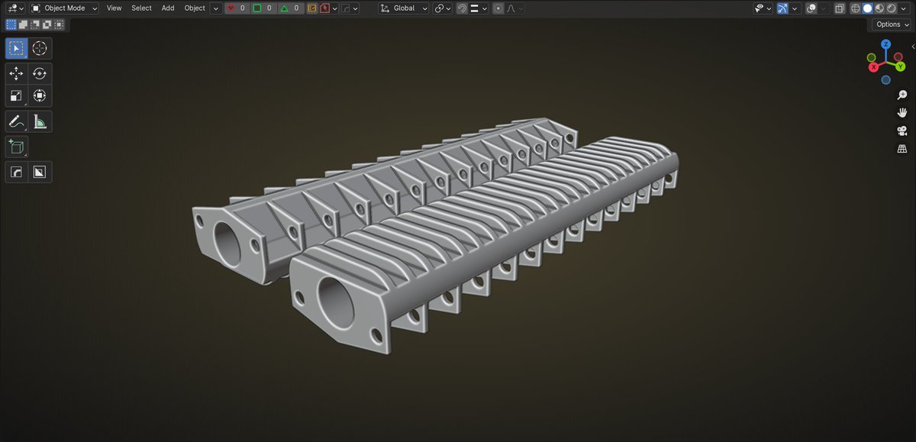The height and width of the screenshot is (442, 916).
Task: Click the red X axis gizmo
Action: (x=873, y=67)
